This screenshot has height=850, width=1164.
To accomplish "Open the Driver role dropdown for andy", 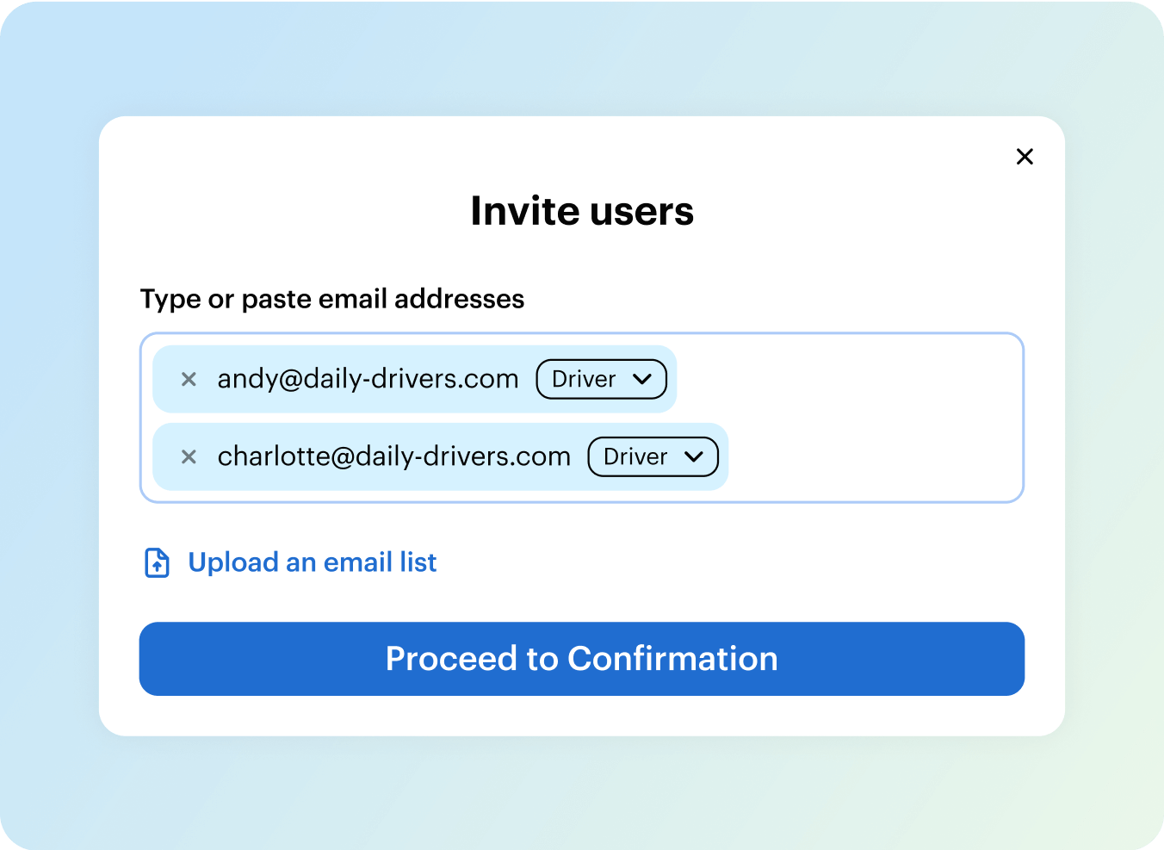I will 602,379.
